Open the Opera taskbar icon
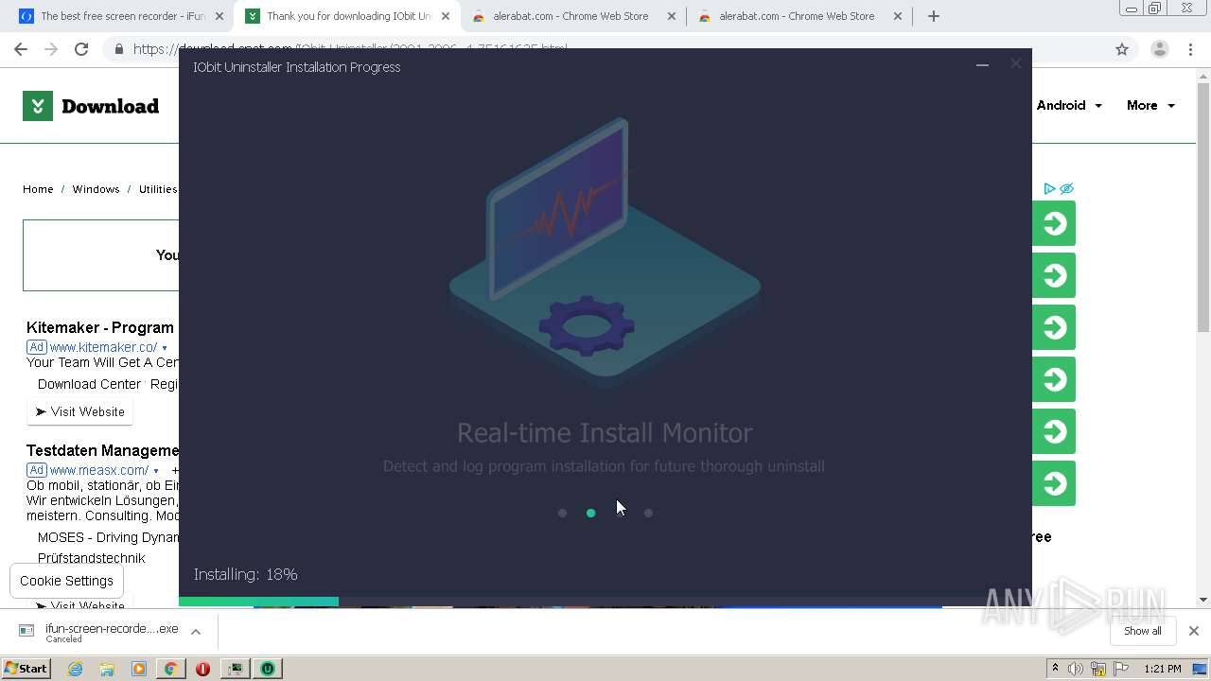This screenshot has height=681, width=1211. tap(202, 669)
